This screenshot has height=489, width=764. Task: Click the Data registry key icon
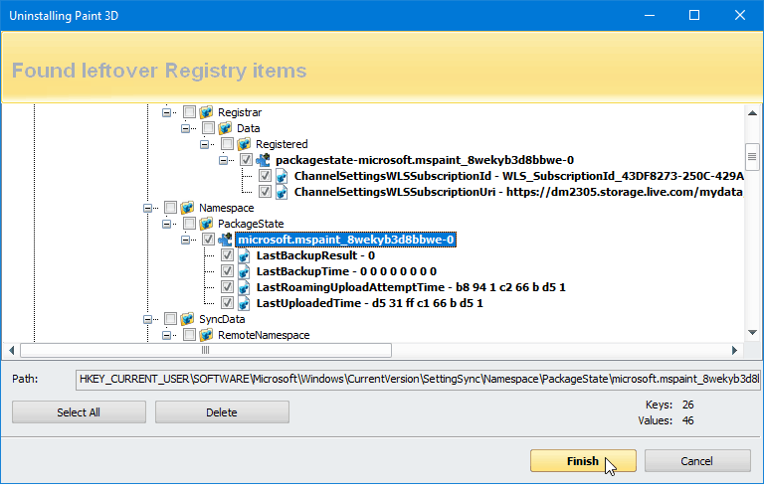[225, 128]
